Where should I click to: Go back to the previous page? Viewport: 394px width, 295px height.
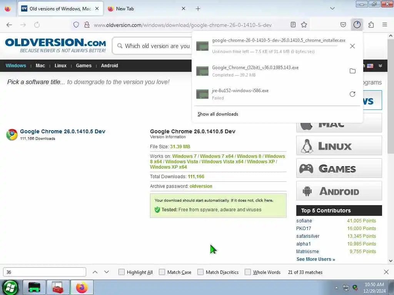pyautogui.click(x=9, y=25)
